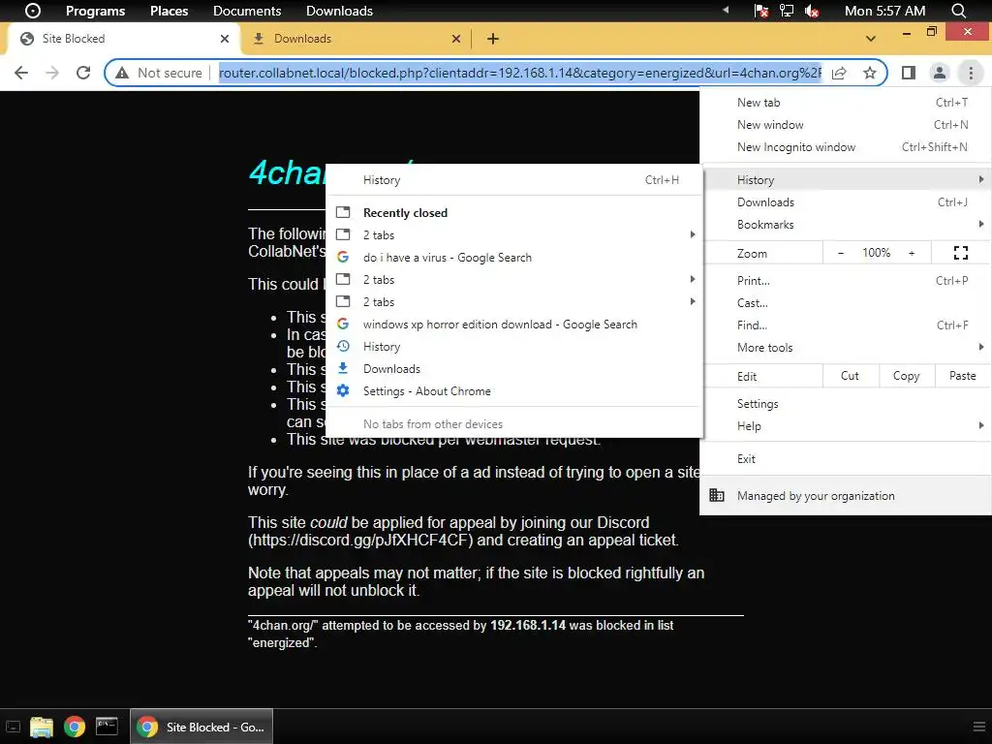Switch to the Site Blocked taskbar window
This screenshot has height=744, width=992.
pyautogui.click(x=201, y=727)
